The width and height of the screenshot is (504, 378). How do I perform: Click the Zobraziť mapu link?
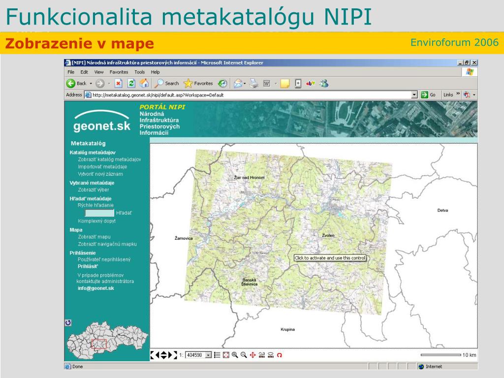[x=94, y=237]
